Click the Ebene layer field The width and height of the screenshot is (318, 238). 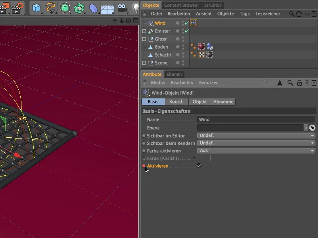(x=250, y=128)
